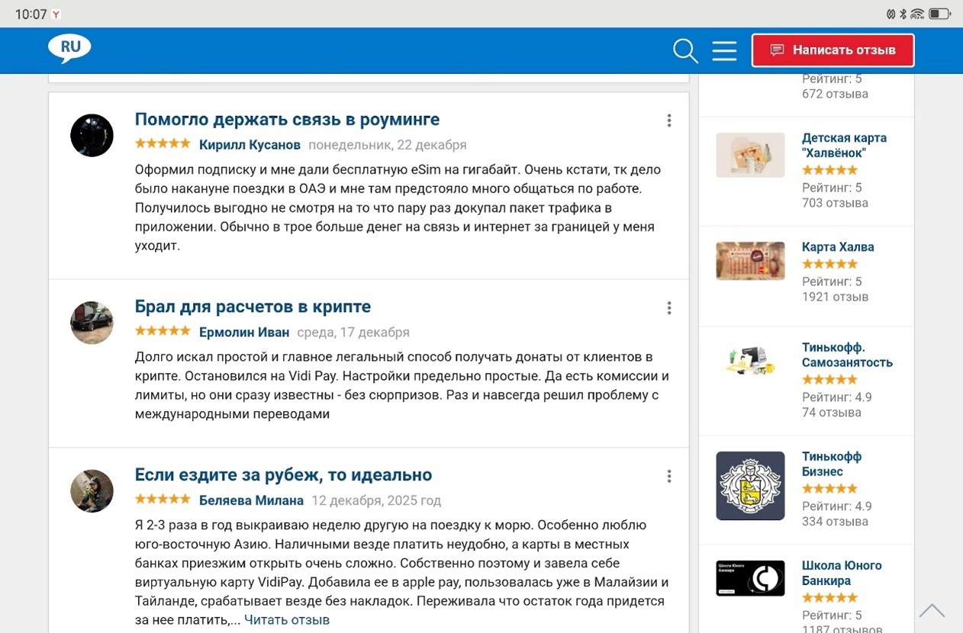Click the 334 отзыва count text
963x633 pixels.
click(x=835, y=522)
